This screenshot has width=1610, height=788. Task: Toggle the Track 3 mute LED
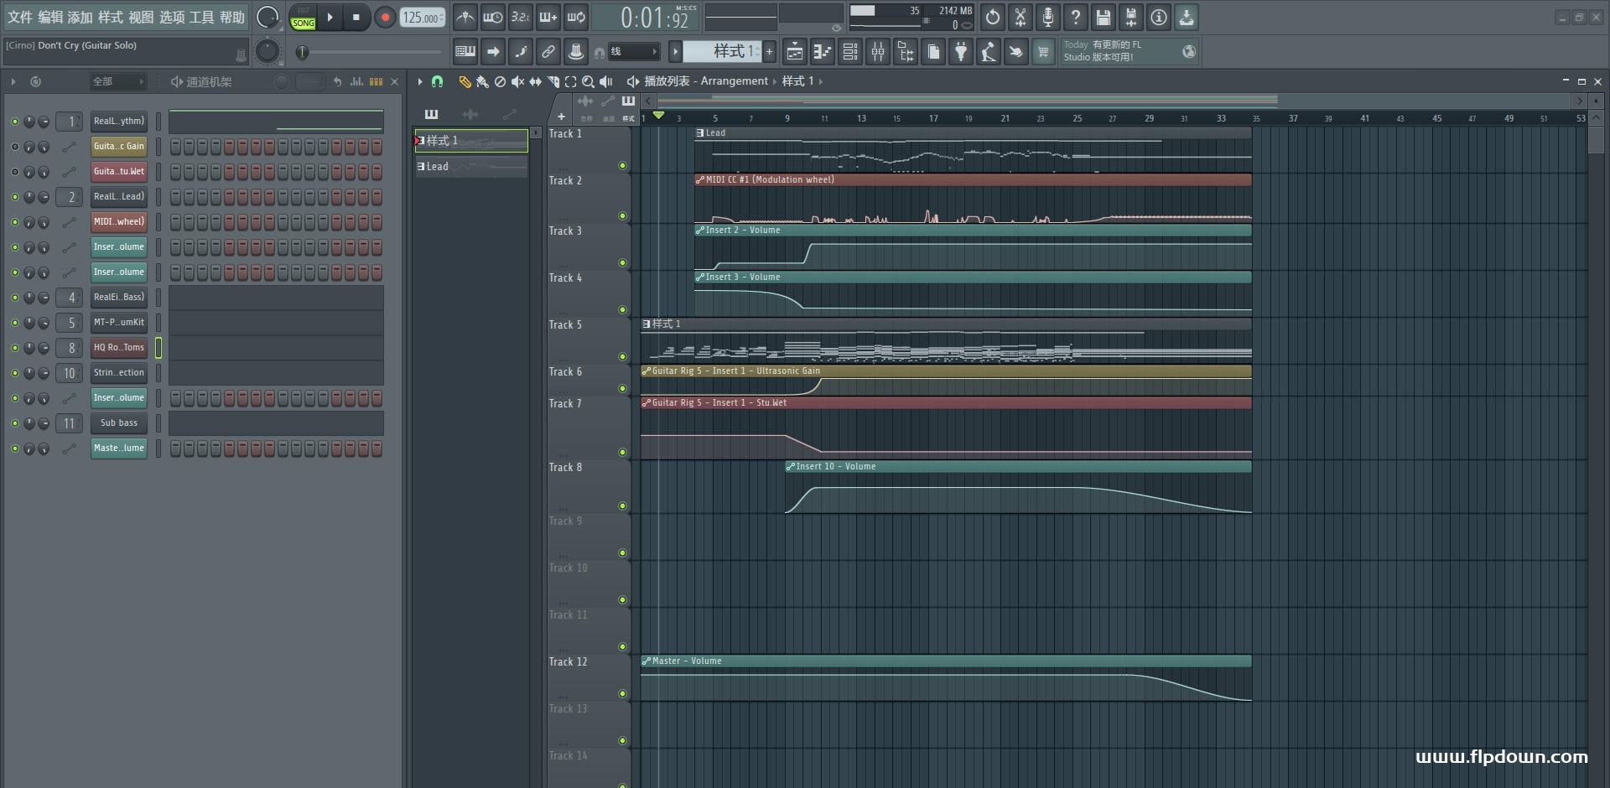tap(622, 263)
